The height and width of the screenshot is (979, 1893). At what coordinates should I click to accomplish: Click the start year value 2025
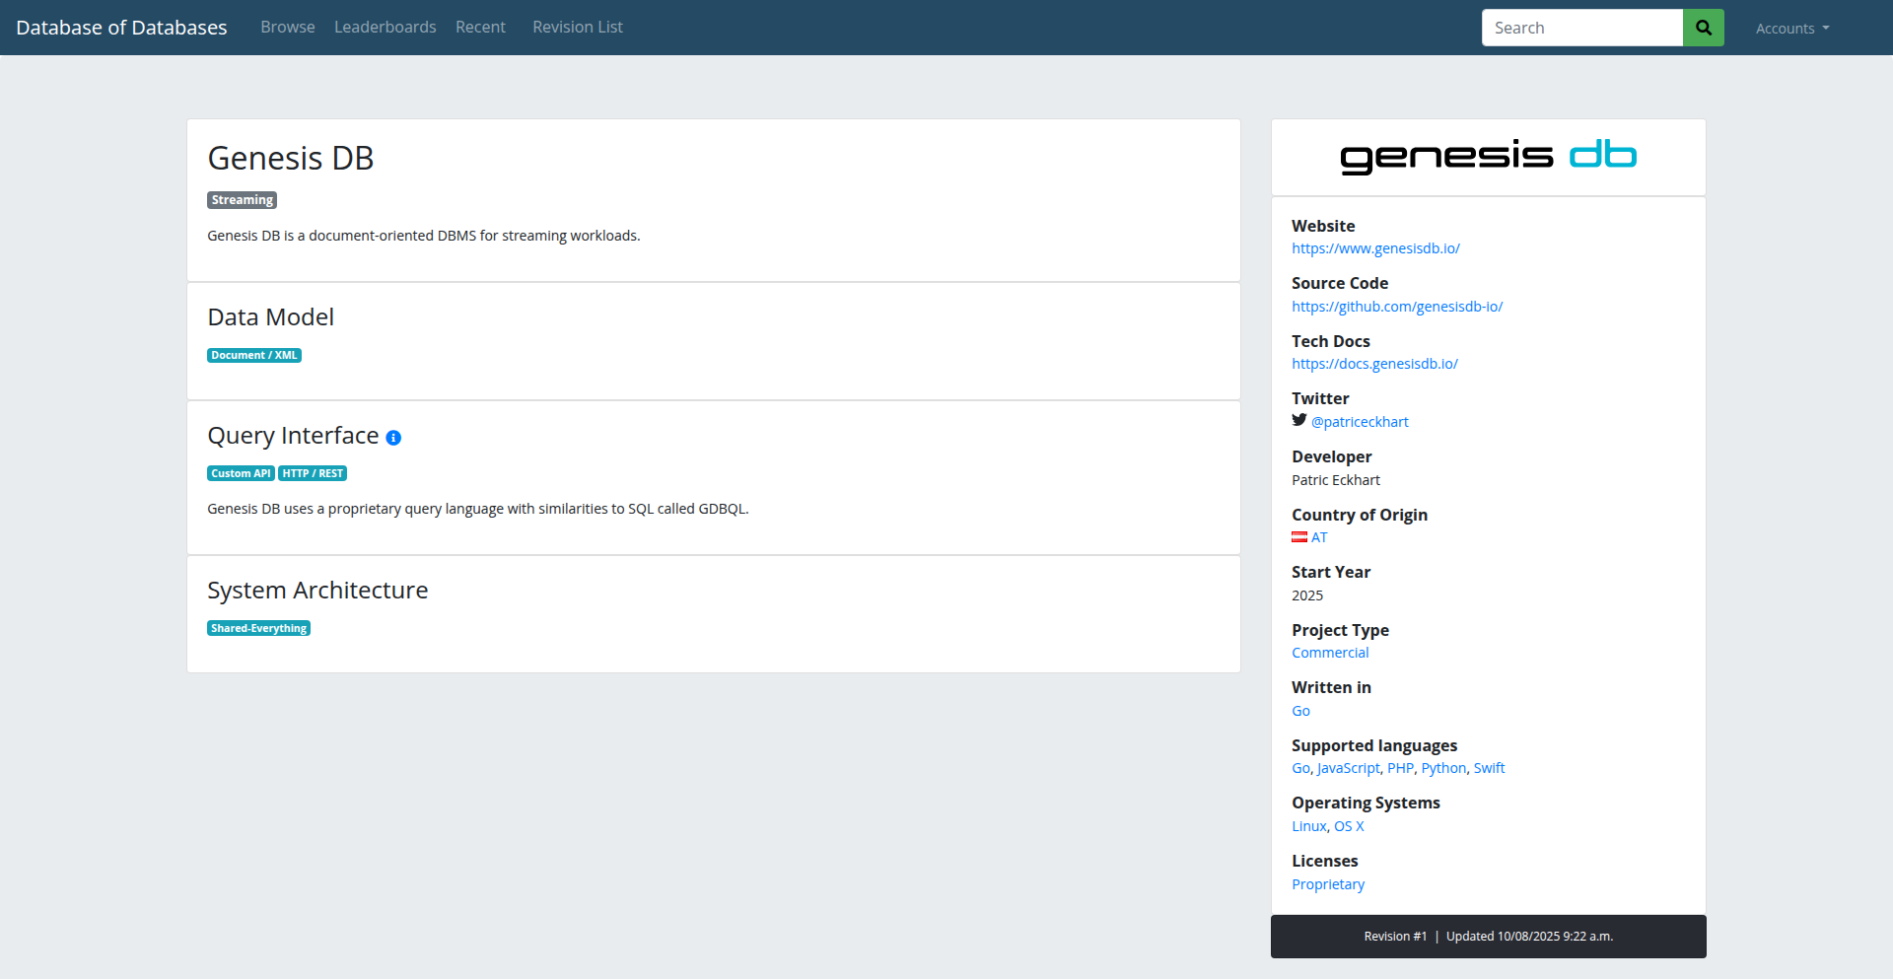click(1307, 595)
